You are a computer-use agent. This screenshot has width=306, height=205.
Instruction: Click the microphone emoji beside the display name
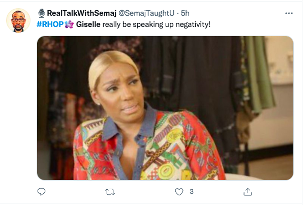point(41,12)
